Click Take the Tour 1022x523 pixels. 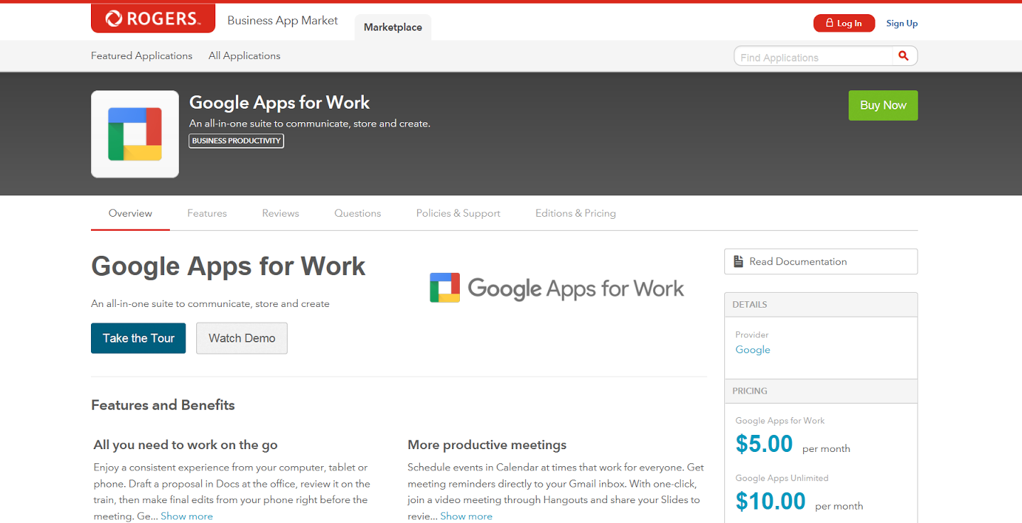[138, 338]
